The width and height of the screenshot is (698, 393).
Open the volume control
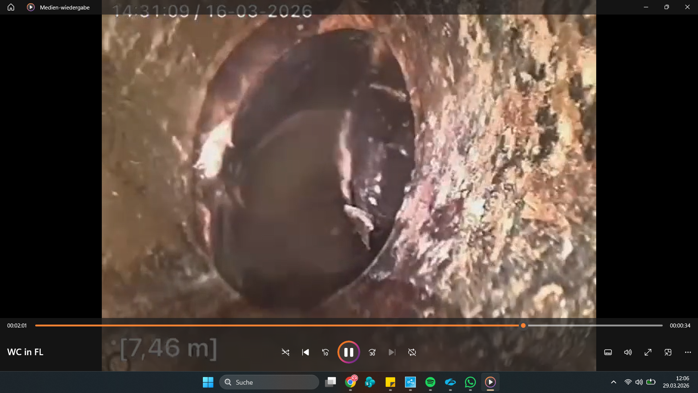(x=628, y=352)
